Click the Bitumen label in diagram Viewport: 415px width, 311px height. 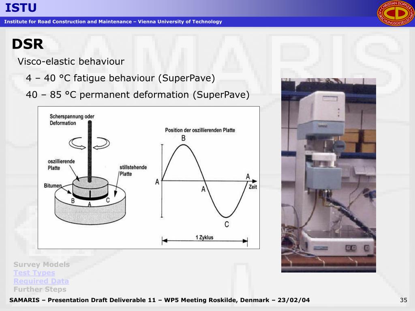click(53, 185)
